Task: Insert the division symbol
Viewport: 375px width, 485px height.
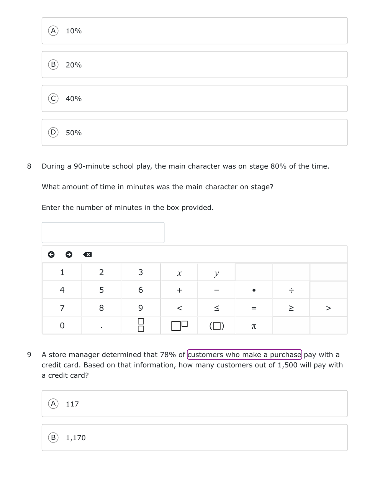Action: [291, 290]
